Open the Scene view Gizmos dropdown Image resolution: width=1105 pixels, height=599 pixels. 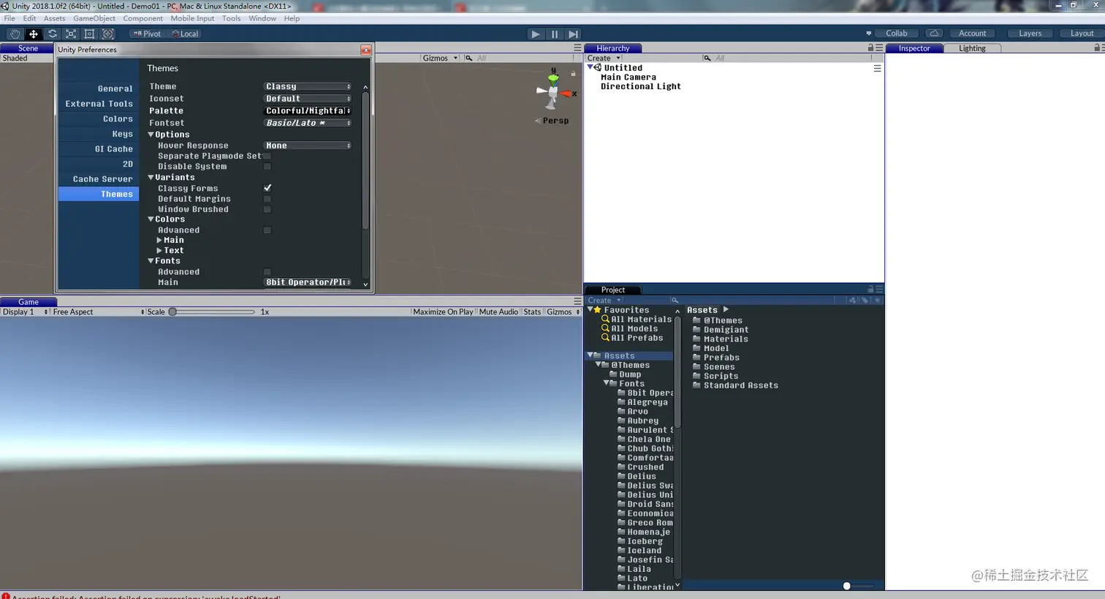tap(440, 58)
